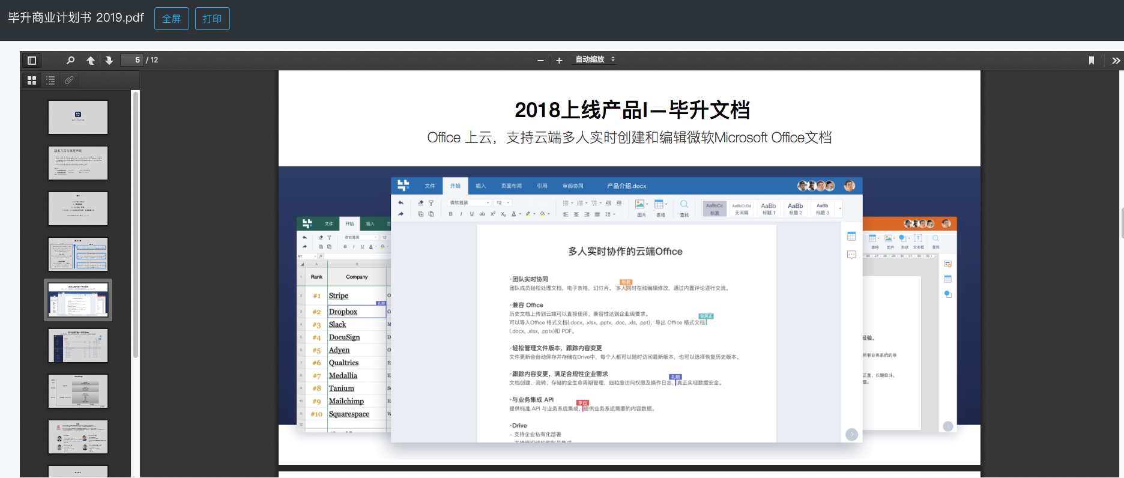Open the find-in-document magnifier
This screenshot has height=478, width=1124.
click(x=70, y=60)
